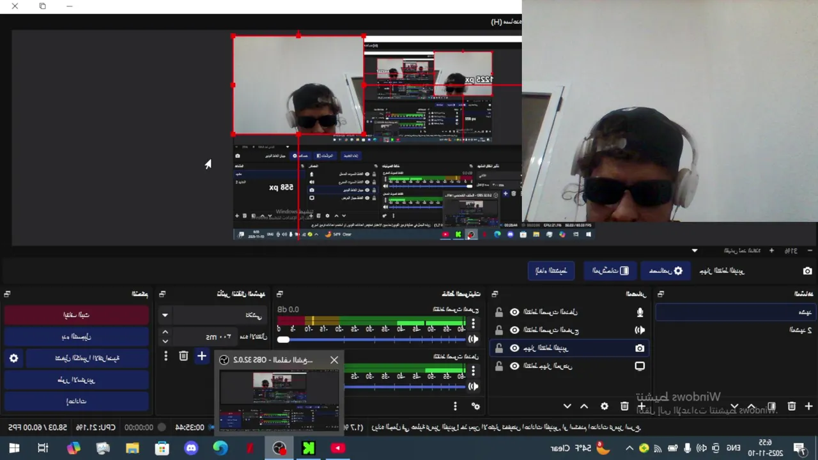Viewport: 818px width, 460px height.
Task: Move scene down in Scenes toolbar
Action: 734,406
